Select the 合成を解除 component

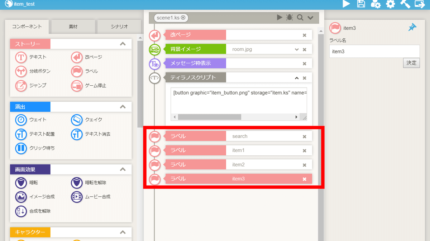33,211
